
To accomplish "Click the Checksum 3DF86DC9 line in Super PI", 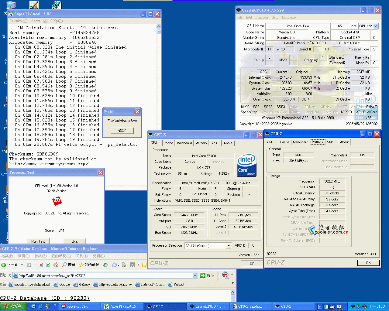I will click(x=34, y=154).
